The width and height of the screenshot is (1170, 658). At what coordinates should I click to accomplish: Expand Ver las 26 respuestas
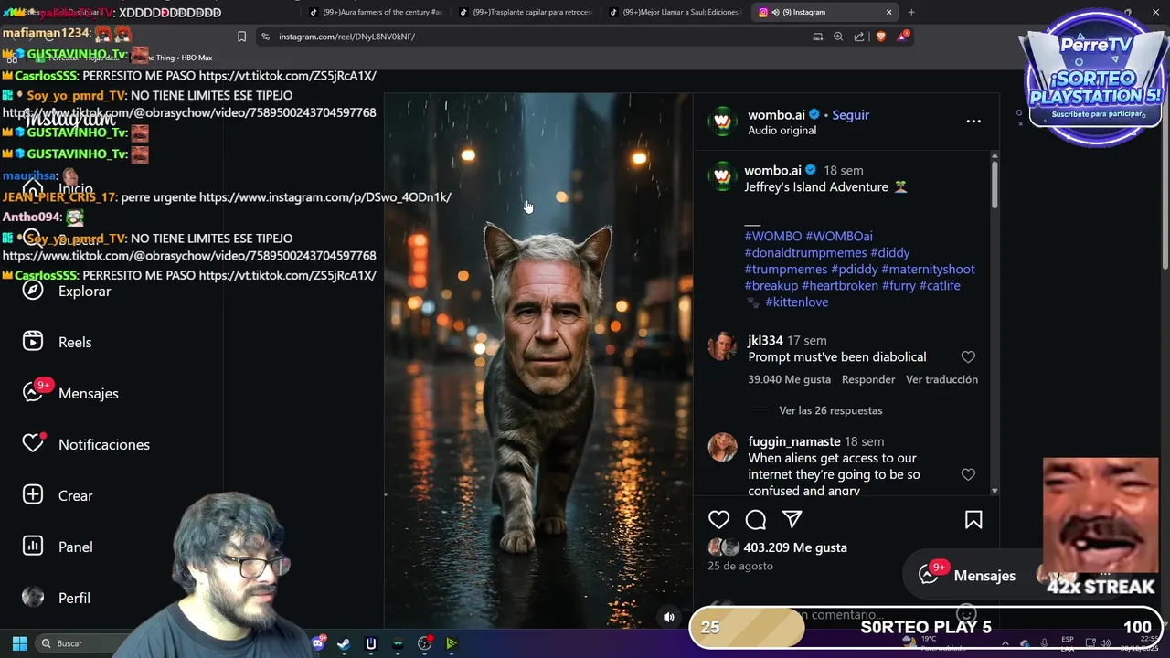point(831,410)
